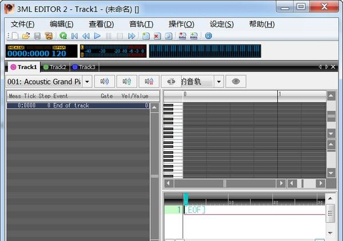Delete track with the red X icon
The width and height of the screenshot is (343, 241).
(x=157, y=35)
